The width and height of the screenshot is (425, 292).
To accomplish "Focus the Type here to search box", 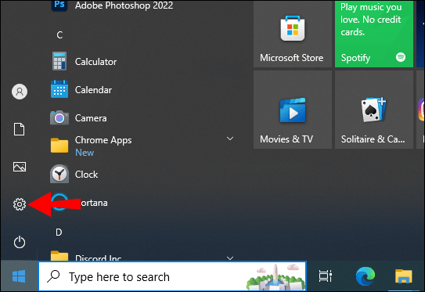I will click(172, 276).
